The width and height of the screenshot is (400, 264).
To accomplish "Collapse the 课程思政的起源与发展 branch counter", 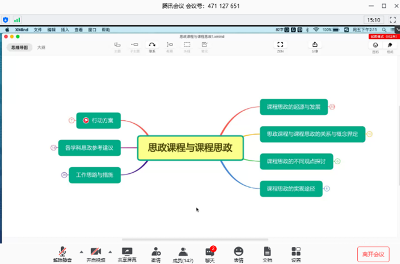I will tap(332, 107).
